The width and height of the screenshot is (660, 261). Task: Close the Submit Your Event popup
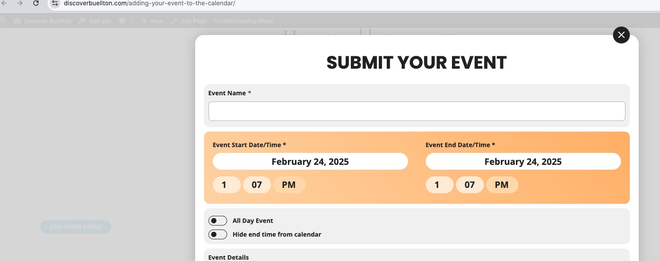pyautogui.click(x=621, y=35)
